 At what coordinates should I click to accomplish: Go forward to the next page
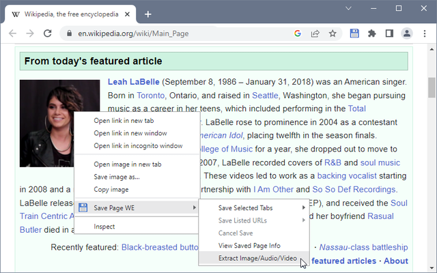[x=30, y=33]
